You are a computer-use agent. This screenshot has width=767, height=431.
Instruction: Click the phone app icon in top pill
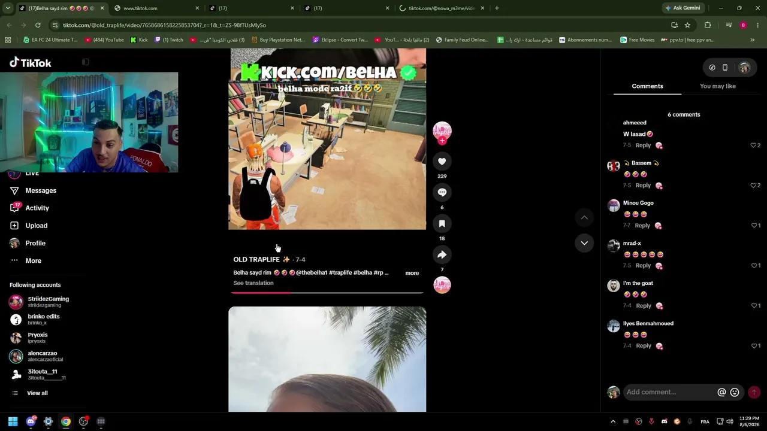click(724, 68)
